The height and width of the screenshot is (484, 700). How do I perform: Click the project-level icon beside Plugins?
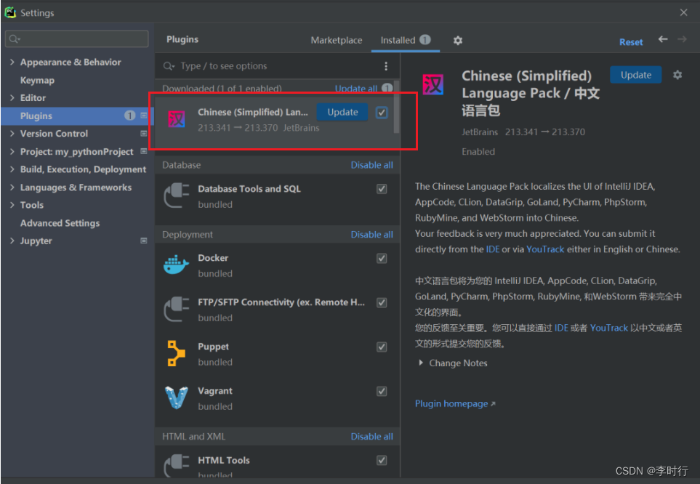pos(144,116)
